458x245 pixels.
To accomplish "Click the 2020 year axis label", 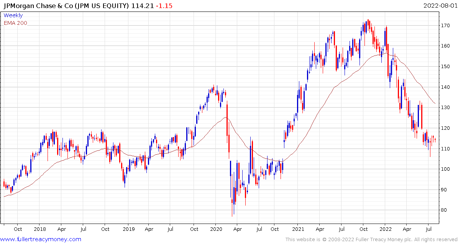I will pos(215,230).
